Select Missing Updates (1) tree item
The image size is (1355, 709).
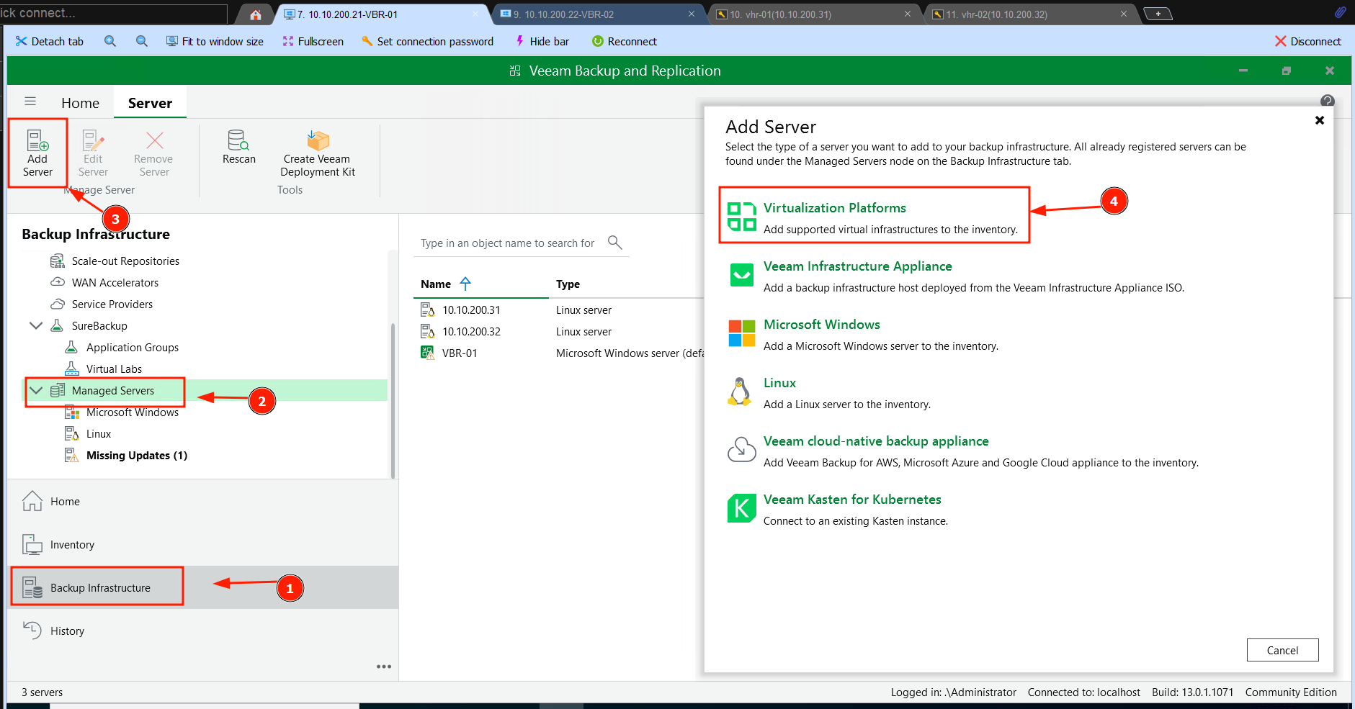coord(137,455)
